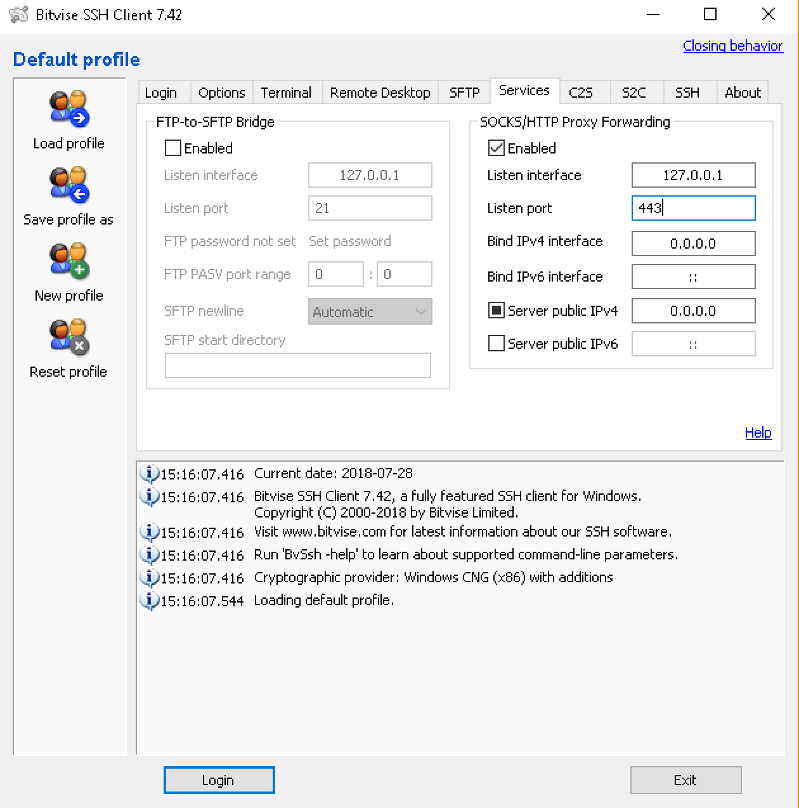
Task: Open the Remote Desktop tab
Action: (x=380, y=93)
